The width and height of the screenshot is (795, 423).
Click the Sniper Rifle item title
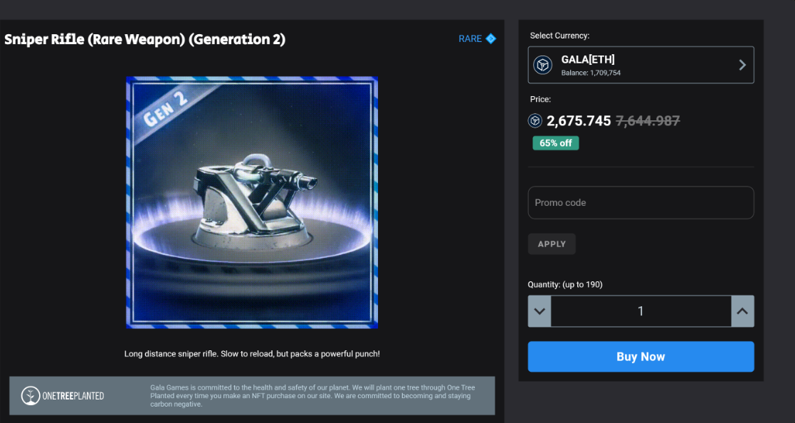[x=145, y=39]
